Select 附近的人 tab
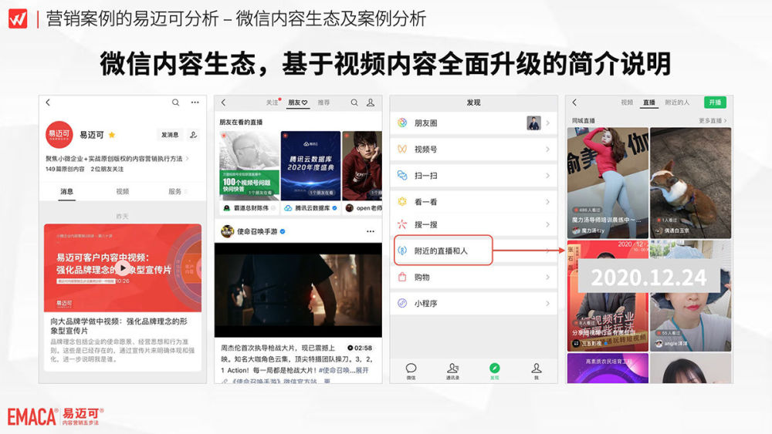The height and width of the screenshot is (434, 772). tap(678, 103)
